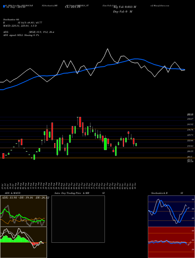
Task: Click the 'Intra Day Trading Price & MR' title
Action: (72, 193)
